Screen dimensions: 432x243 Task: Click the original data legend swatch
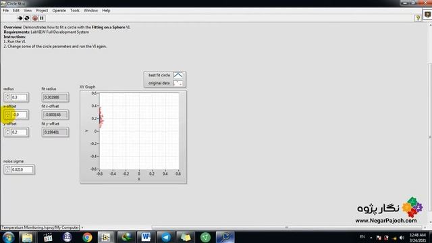(178, 83)
